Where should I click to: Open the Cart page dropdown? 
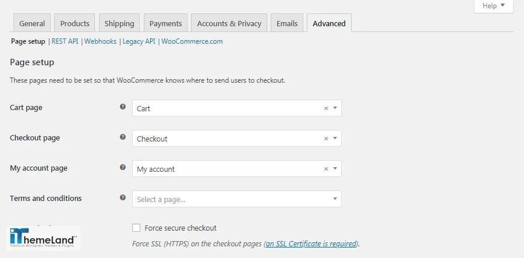click(x=236, y=108)
